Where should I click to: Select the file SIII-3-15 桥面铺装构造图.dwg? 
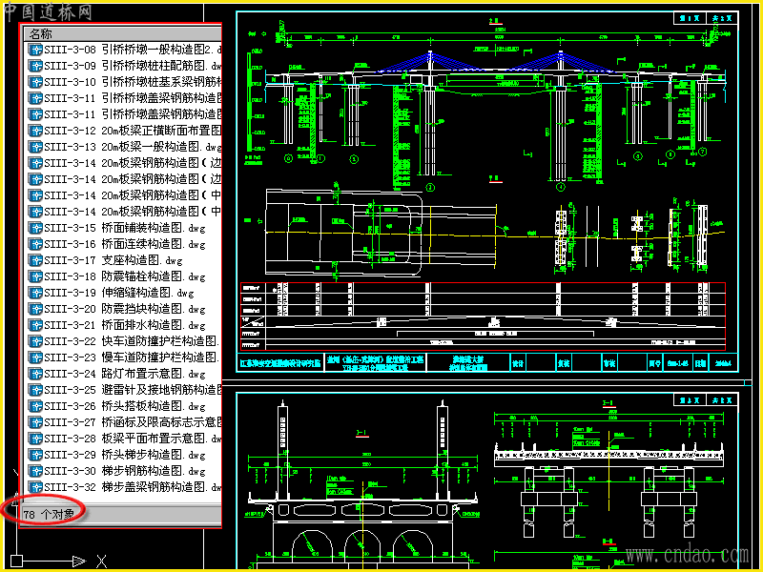point(125,228)
